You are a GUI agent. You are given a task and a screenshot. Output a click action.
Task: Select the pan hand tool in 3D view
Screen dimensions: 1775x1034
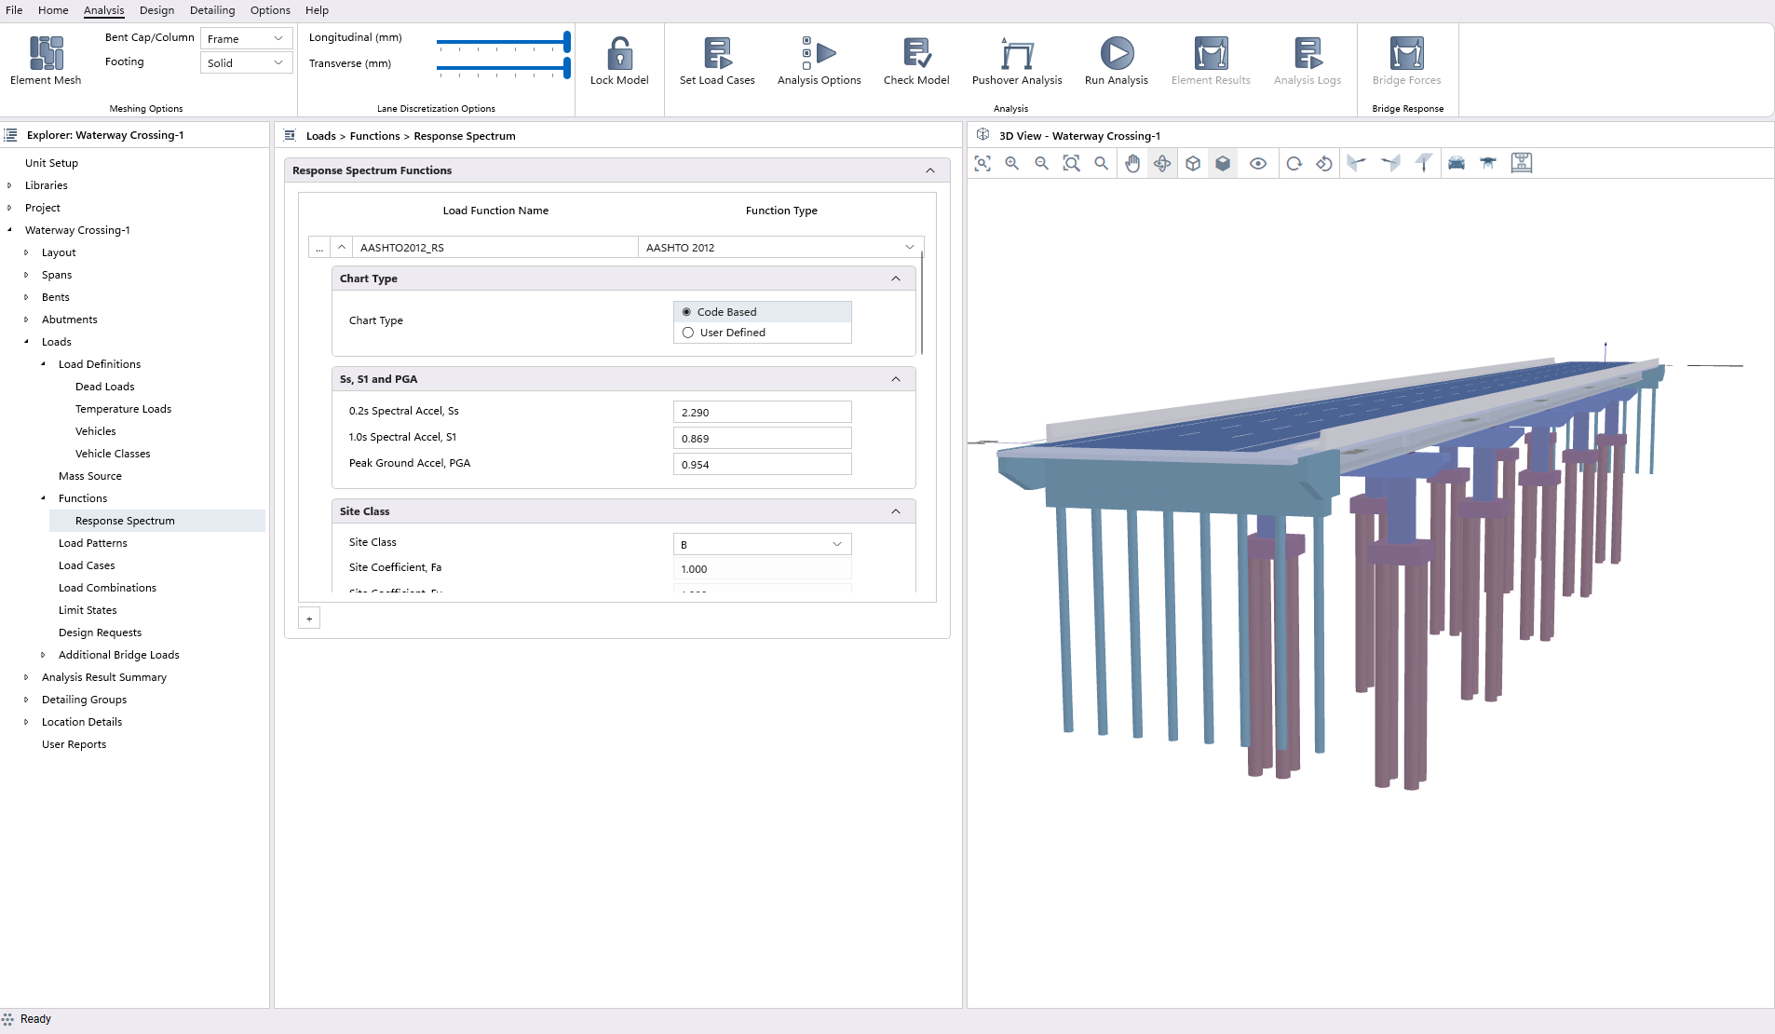pos(1132,164)
